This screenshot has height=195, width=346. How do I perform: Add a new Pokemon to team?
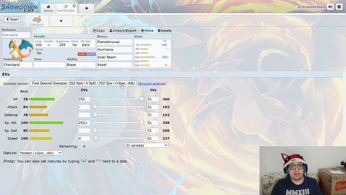61,21
